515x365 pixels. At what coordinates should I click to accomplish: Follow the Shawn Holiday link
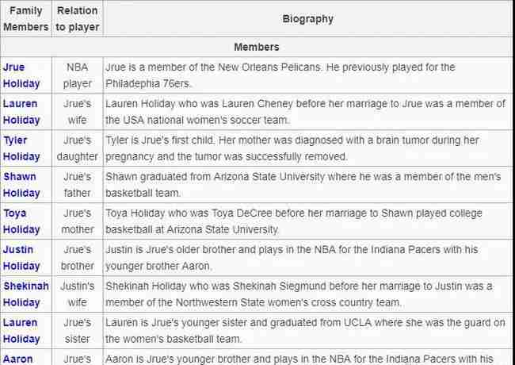[21, 185]
